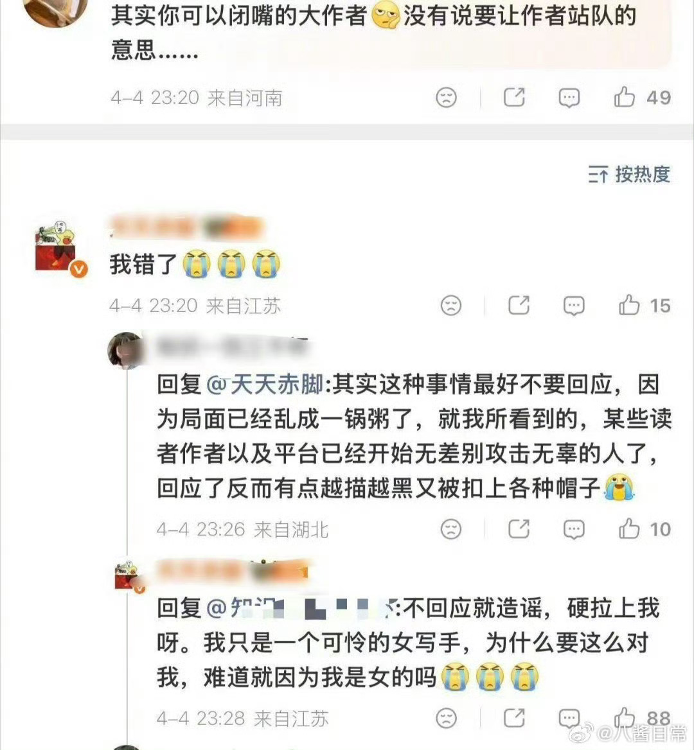
Task: Open the @天天赤脚 mention link
Action: [265, 385]
